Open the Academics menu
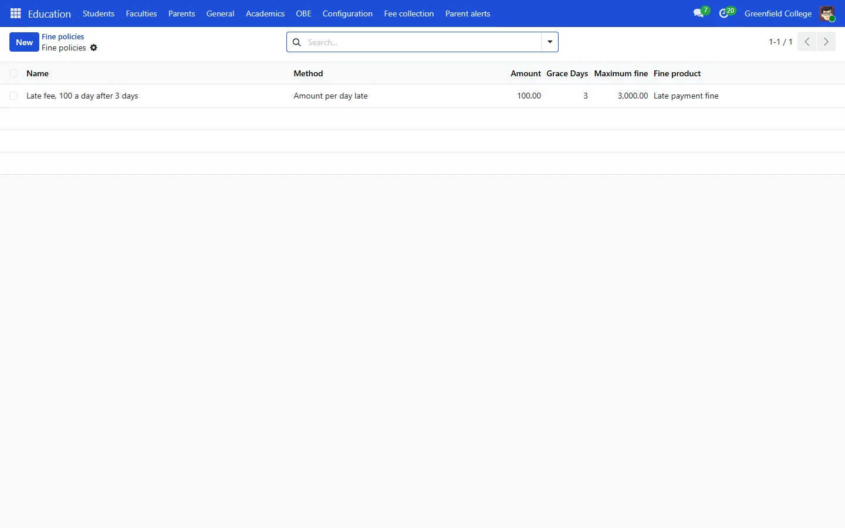 click(265, 13)
